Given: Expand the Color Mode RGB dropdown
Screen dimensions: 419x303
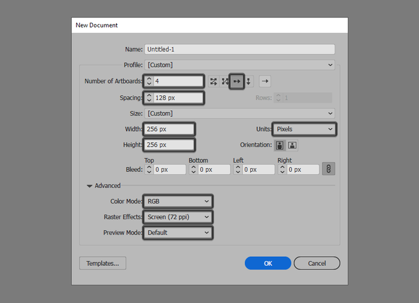Looking at the screenshot, I should (x=178, y=201).
